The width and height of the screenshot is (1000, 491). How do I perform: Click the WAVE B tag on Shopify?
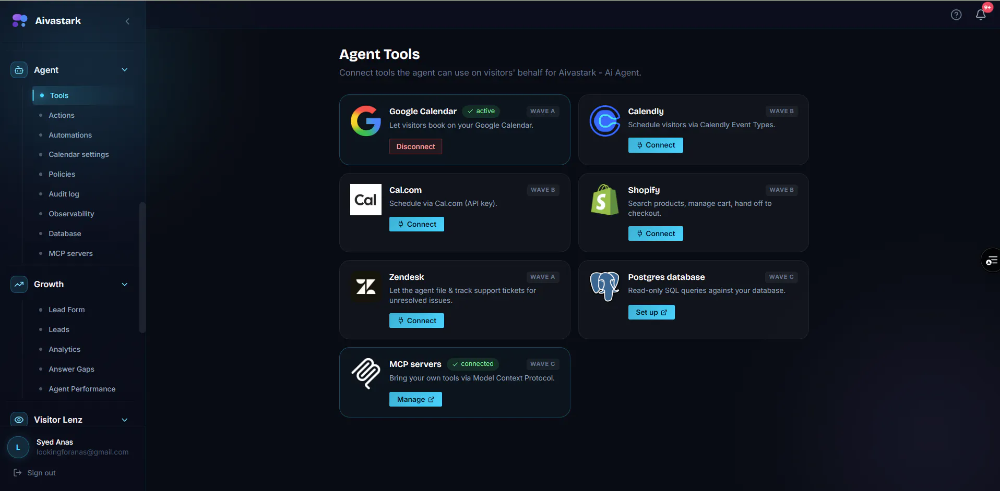781,190
